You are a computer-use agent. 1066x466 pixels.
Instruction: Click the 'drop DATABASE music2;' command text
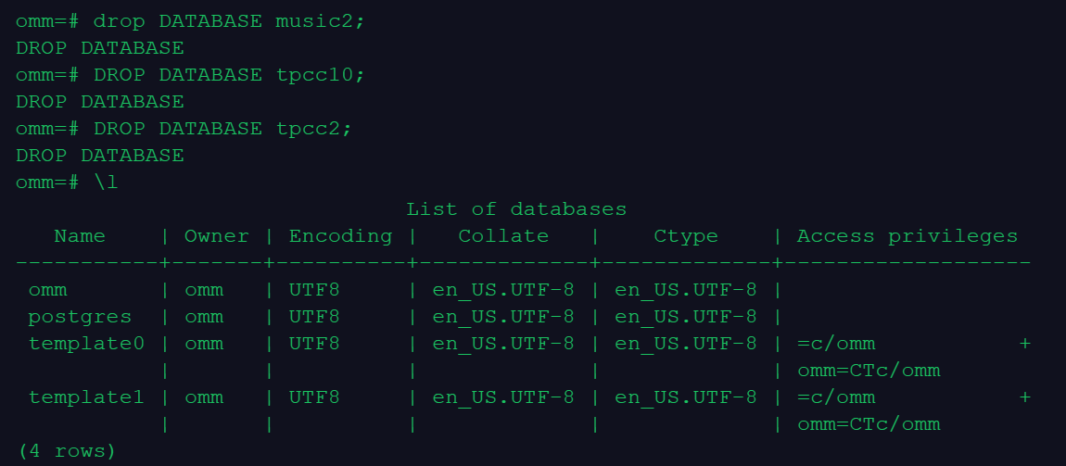click(229, 21)
